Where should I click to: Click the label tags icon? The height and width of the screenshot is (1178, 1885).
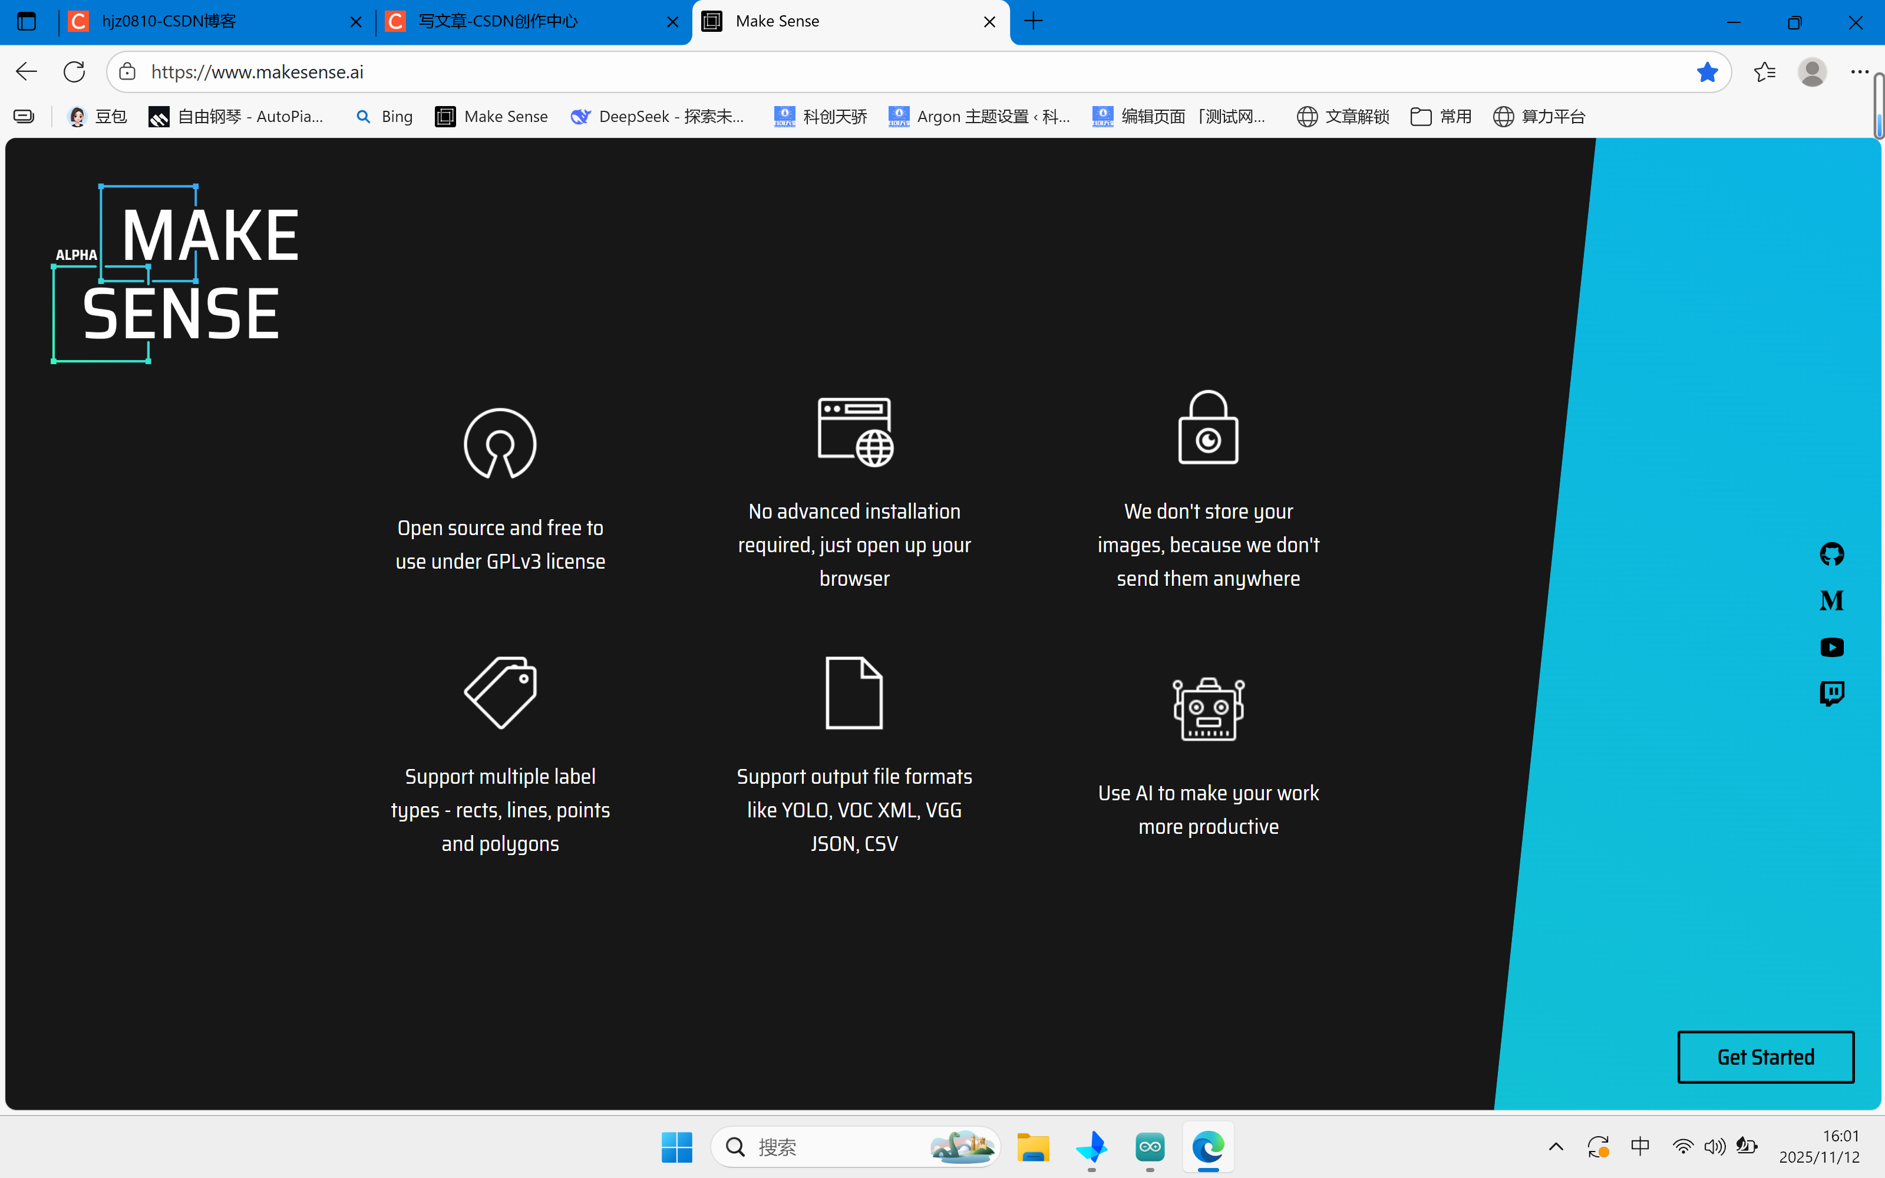[500, 692]
